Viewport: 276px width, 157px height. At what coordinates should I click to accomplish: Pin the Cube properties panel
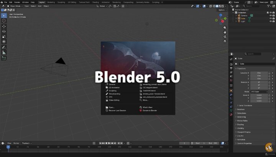273,59
